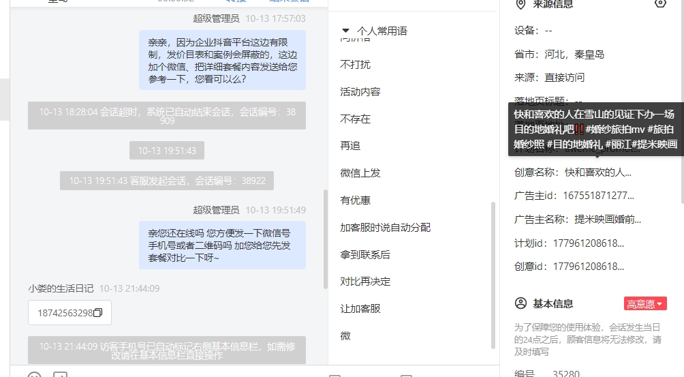Click the 会话超时 system notice ending 38909

tap(167, 116)
